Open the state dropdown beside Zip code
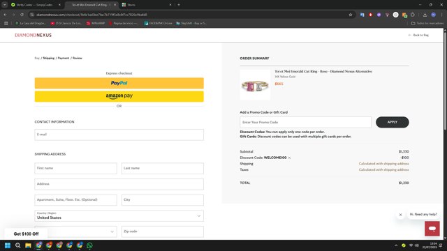Screen dimensions: 447x251 pos(75,231)
